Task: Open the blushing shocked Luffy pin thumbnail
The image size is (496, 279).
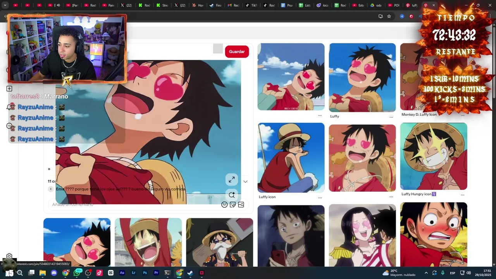Action: click(434, 234)
